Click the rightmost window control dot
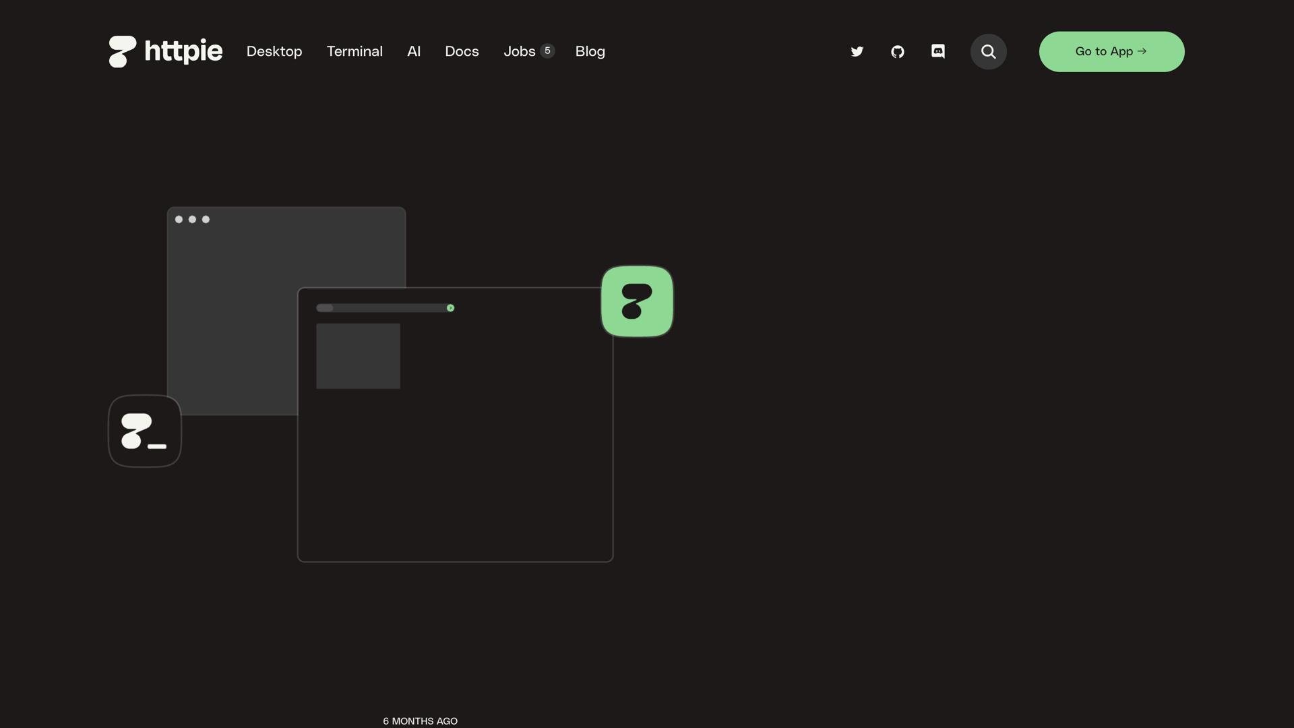The height and width of the screenshot is (728, 1294). [206, 219]
